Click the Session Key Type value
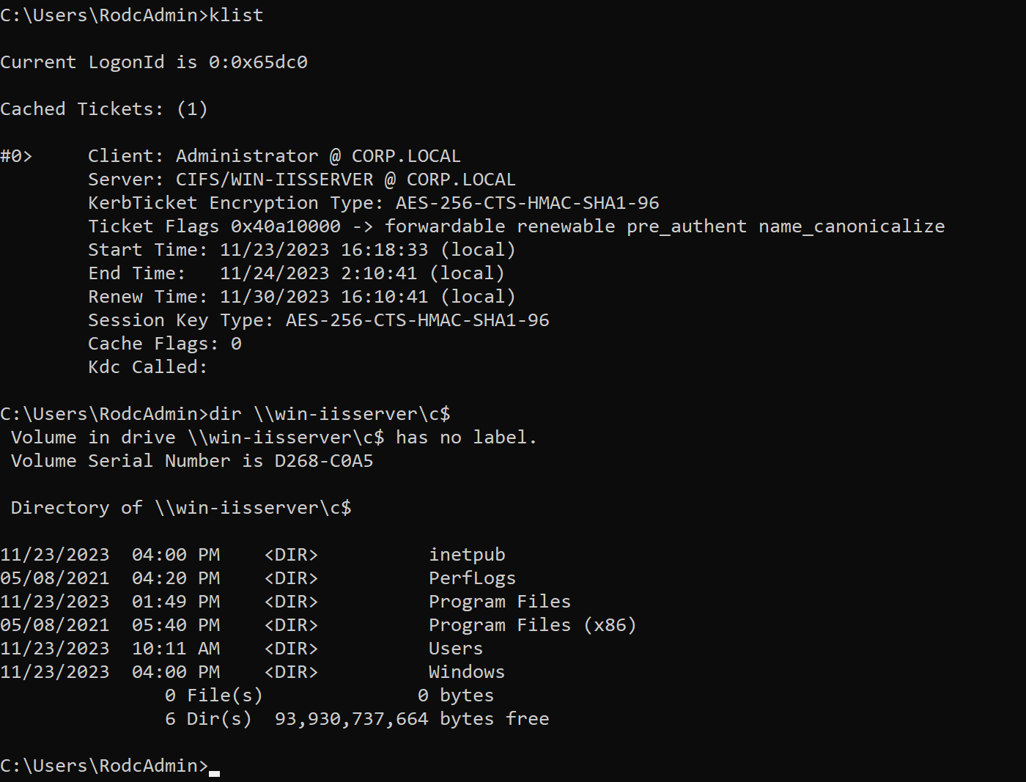 pyautogui.click(x=417, y=320)
